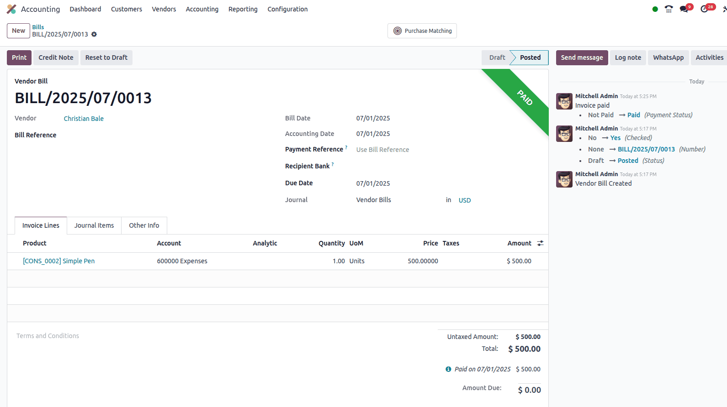727x407 pixels.
Task: Expand the Accounting menu in the top bar
Action: click(x=202, y=9)
